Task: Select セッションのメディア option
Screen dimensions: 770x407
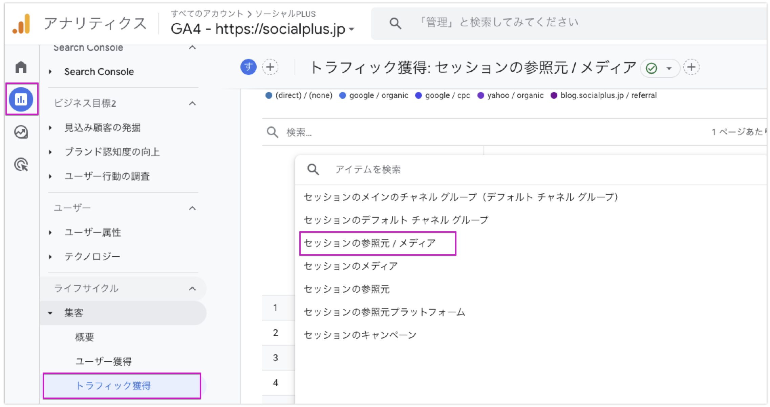Action: coord(351,266)
